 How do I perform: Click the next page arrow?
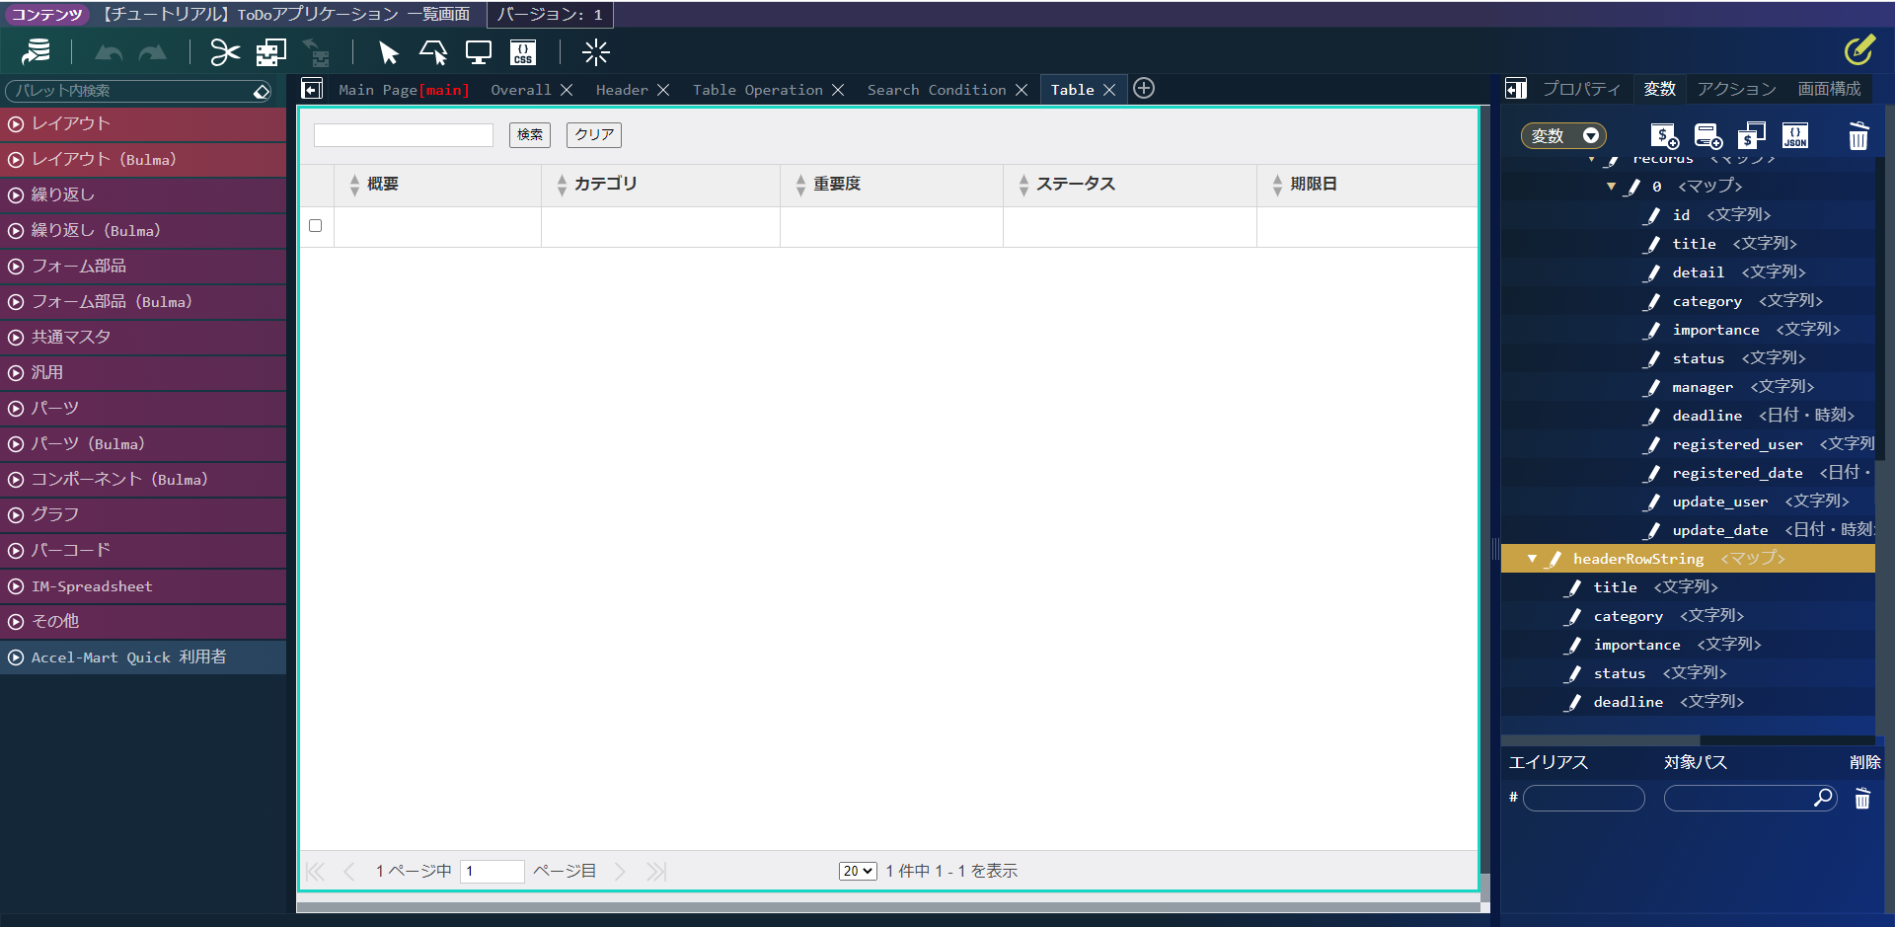620,871
